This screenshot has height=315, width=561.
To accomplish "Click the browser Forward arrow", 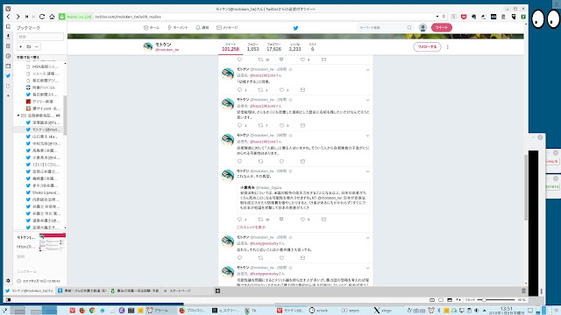I will 18,17.
